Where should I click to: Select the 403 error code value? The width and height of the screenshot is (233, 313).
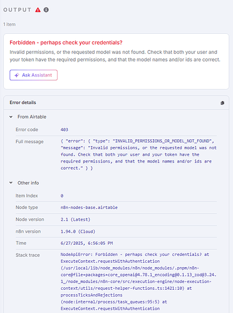click(65, 130)
